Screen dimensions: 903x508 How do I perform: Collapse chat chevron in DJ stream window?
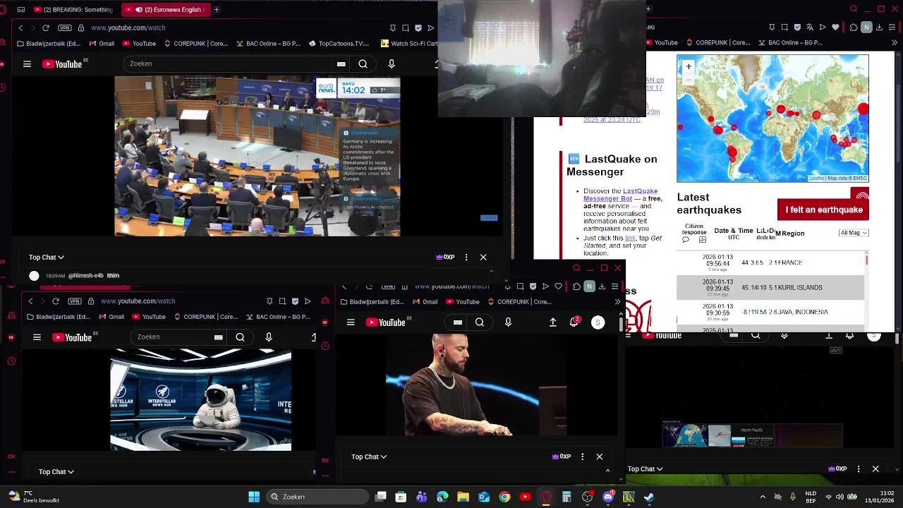[x=607, y=469]
